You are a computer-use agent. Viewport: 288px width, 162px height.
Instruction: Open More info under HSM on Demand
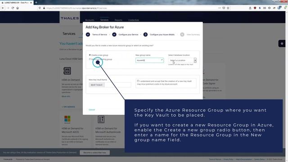coord(66,96)
